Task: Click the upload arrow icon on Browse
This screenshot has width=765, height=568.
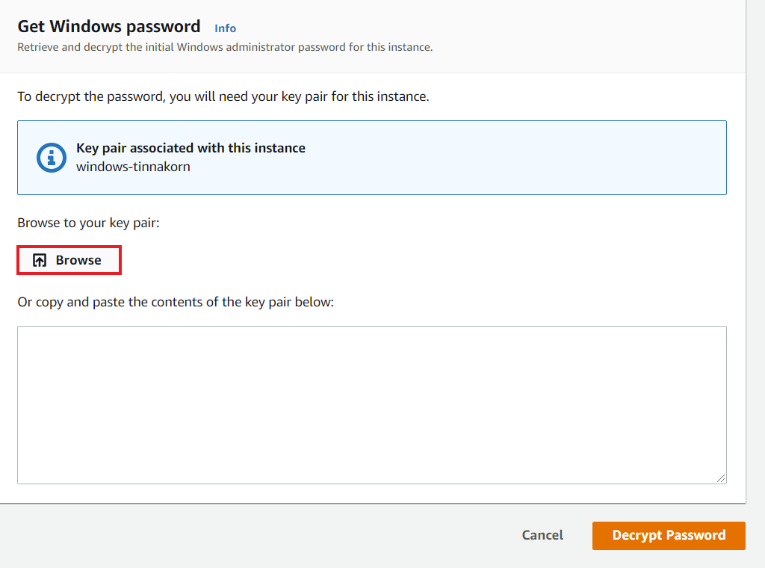Action: [x=40, y=261]
